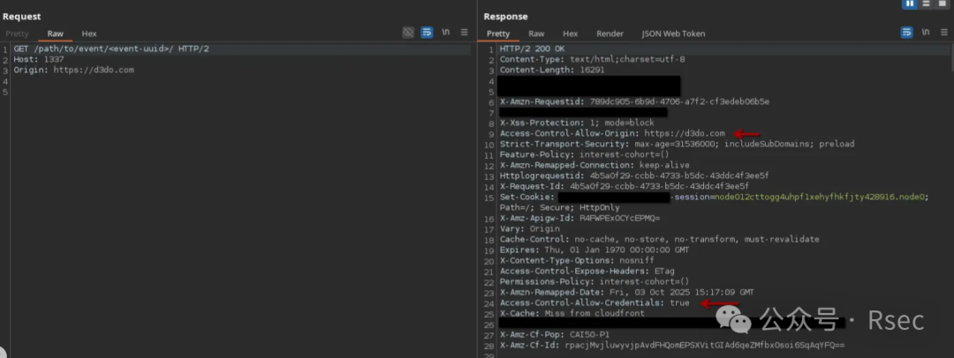Click 'HTTP/2 200 OK' status line
Screen dimensions: 954x358
click(x=533, y=48)
